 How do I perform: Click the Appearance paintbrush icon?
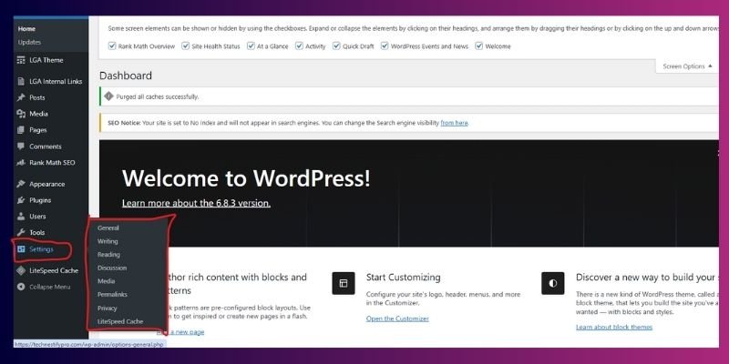pos(20,184)
